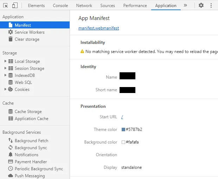Screen dimensions: 218x179
Task: Click the Clear storage trash icon
Action: pyautogui.click(x=11, y=39)
